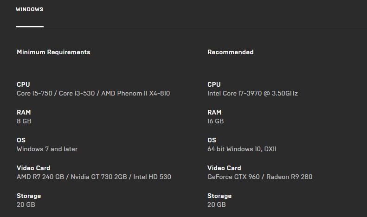Click the 20 GB storage value under Minimum
Image resolution: width=367 pixels, height=217 pixels.
coord(26,204)
